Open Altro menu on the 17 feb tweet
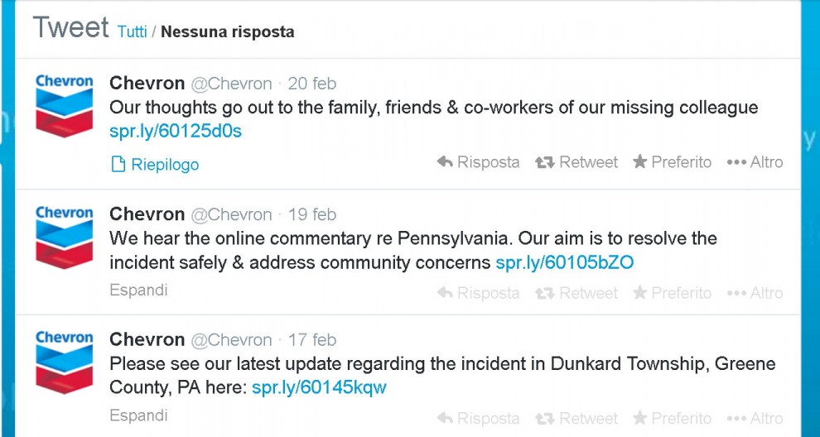 point(755,418)
